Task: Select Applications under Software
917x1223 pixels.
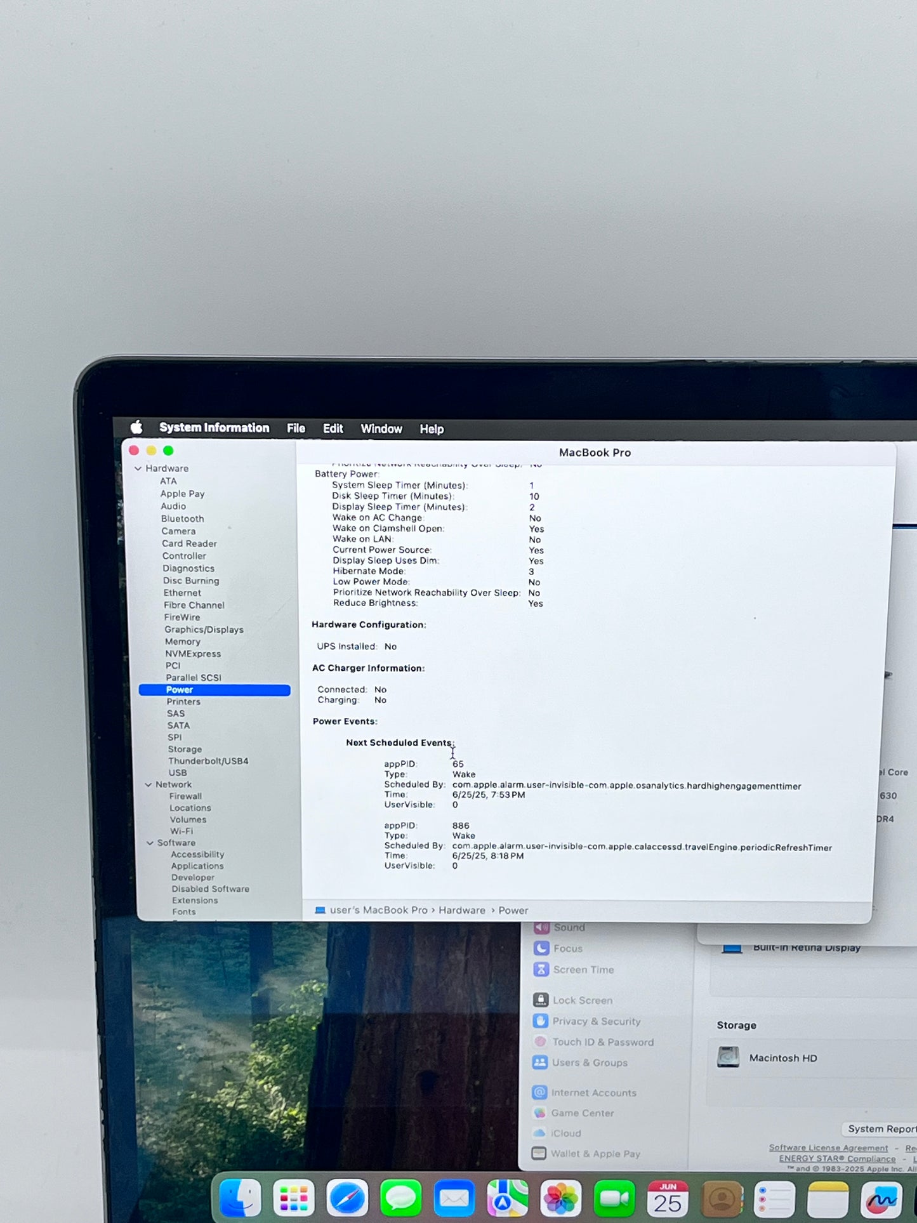Action: (x=197, y=866)
